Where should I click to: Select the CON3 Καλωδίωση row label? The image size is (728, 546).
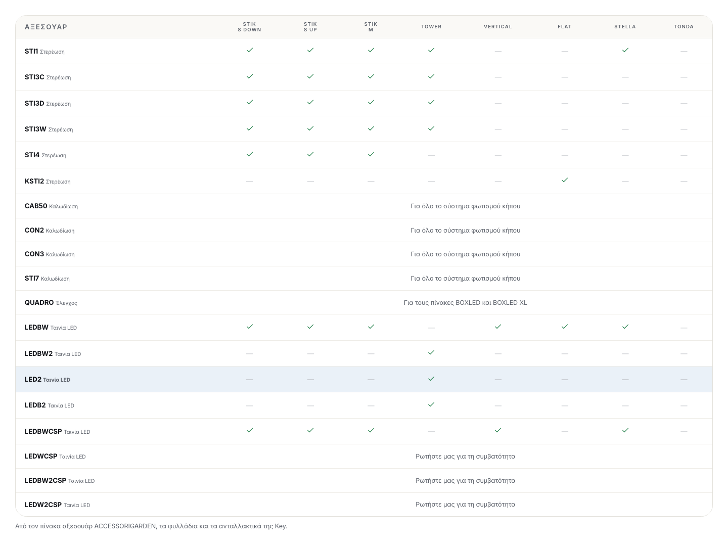pos(50,254)
